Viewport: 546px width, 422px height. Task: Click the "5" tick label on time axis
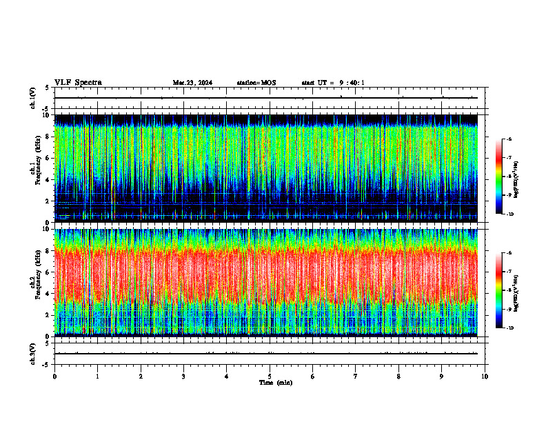270,376
